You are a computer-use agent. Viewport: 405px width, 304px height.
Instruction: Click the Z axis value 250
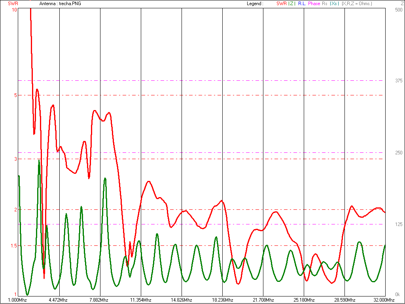[399, 153]
